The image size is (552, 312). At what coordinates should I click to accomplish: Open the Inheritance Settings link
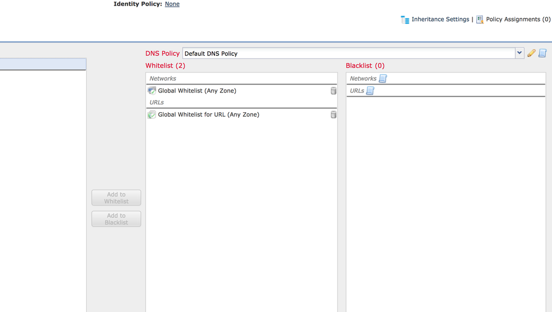click(x=440, y=19)
